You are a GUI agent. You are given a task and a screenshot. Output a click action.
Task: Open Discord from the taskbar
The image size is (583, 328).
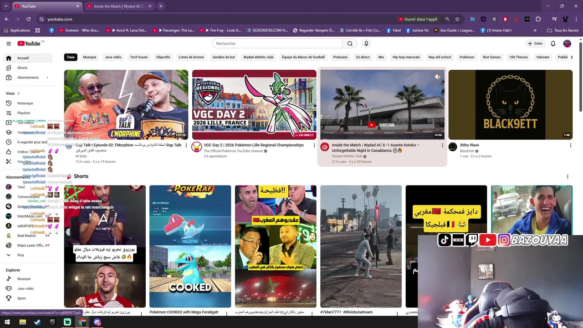click(x=97, y=322)
